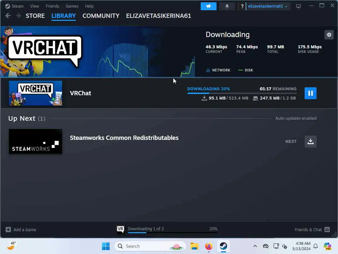Click the cloud sync tray icon
The height and width of the screenshot is (254, 338).
(x=266, y=246)
